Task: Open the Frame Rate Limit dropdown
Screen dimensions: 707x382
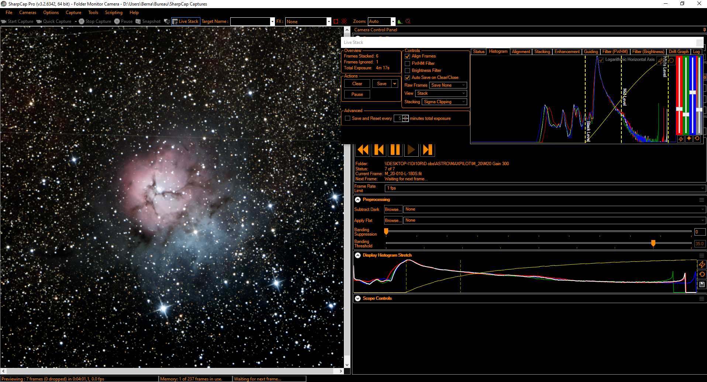Action: tap(545, 188)
